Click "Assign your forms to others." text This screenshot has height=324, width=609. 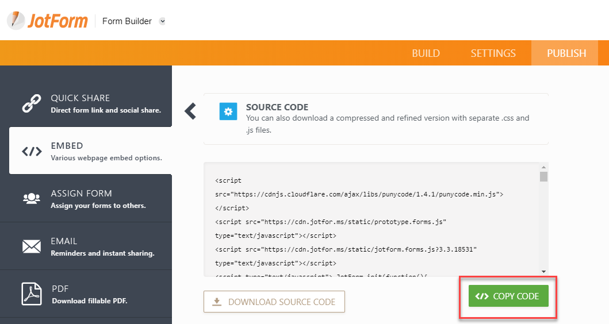(98, 206)
